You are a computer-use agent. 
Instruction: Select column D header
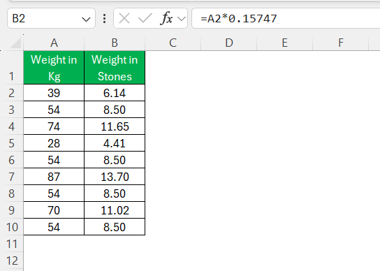coord(229,43)
